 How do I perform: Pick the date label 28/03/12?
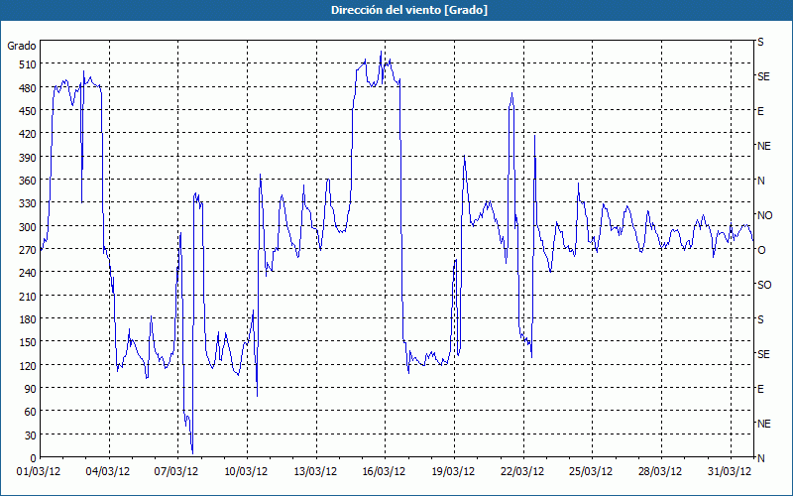click(x=660, y=472)
